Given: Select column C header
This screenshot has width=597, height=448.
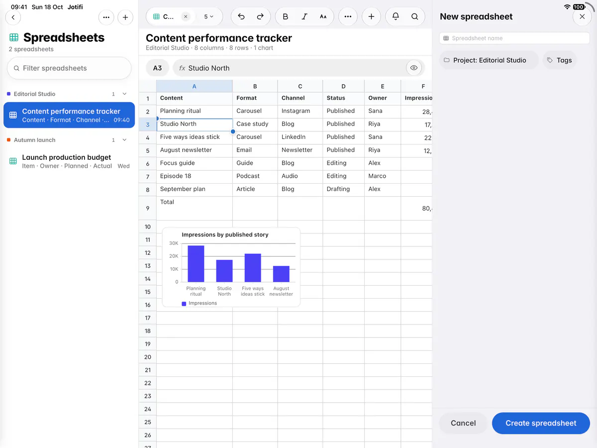Looking at the screenshot, I should coord(300,86).
